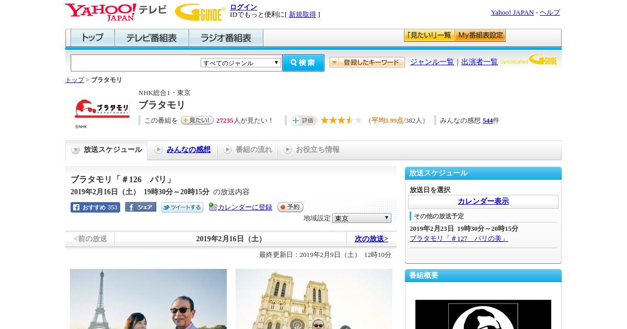Click the ブラタモリ「＃126 パリ」 title text
The height and width of the screenshot is (329, 627).
[122, 180]
